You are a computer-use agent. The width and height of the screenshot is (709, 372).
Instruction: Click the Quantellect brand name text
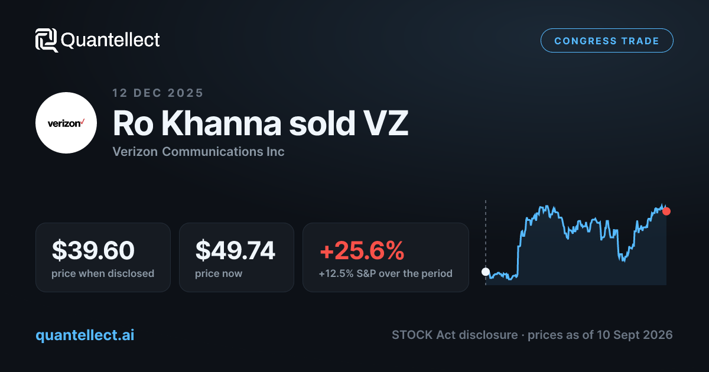pos(110,40)
